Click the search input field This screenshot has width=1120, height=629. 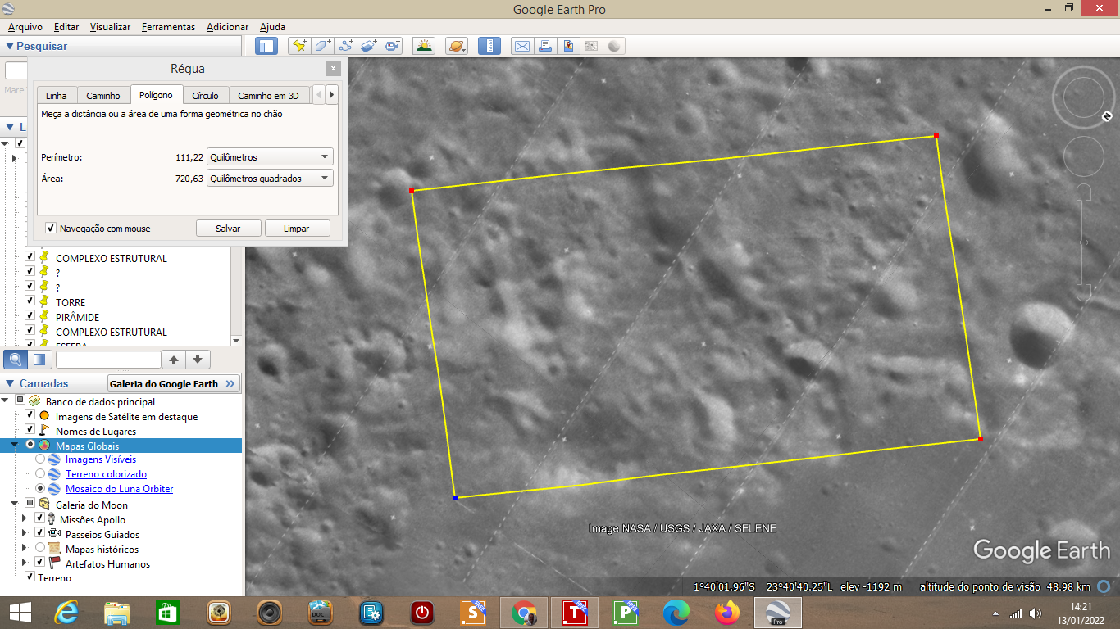[16, 70]
